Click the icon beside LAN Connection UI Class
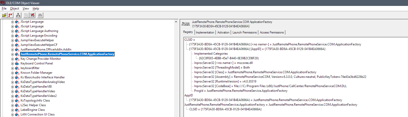Image resolution: width=408 pixels, height=117 pixels. pyautogui.click(x=17, y=115)
